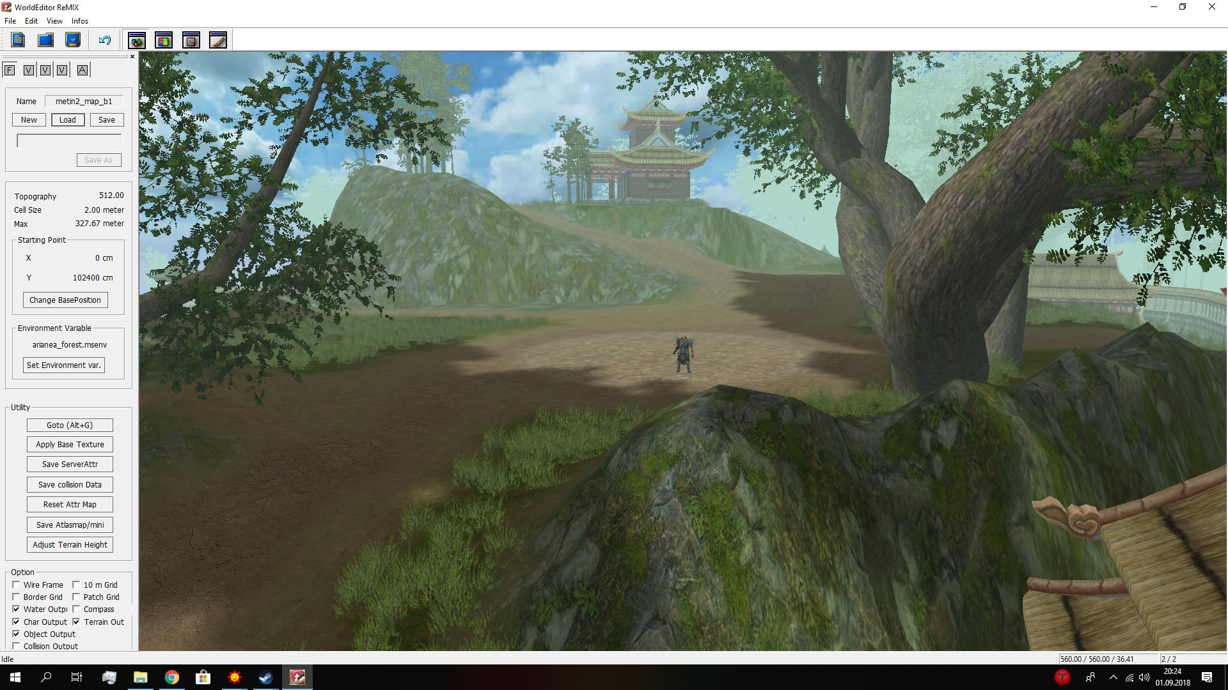Enable the 10 m Grid checkbox
1228x690 pixels.
tap(76, 585)
